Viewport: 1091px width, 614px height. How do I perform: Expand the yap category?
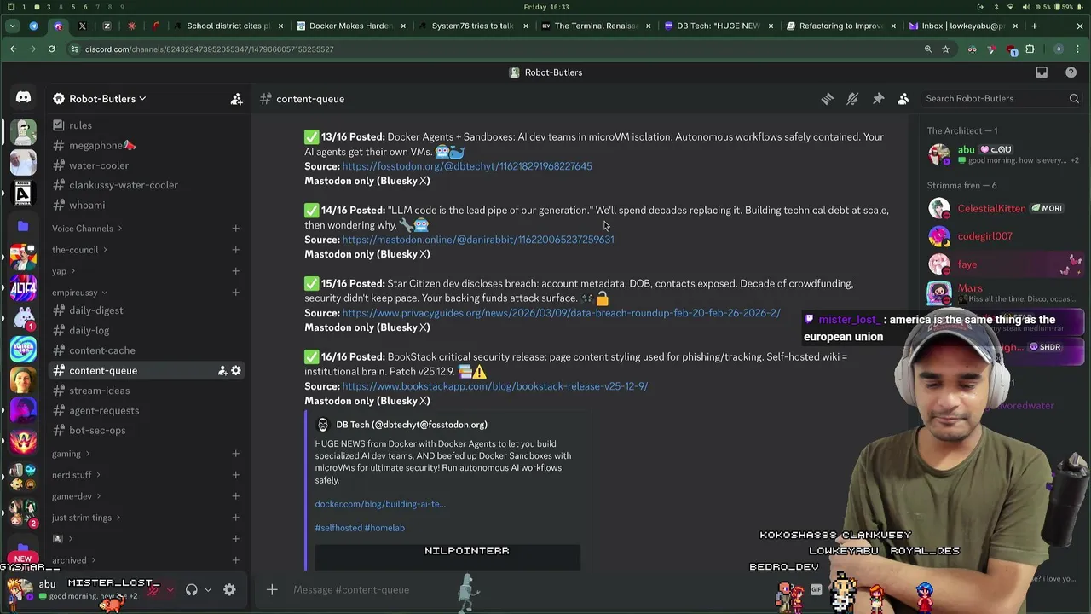click(63, 271)
